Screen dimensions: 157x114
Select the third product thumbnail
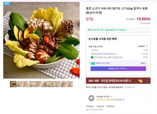coord(26,84)
